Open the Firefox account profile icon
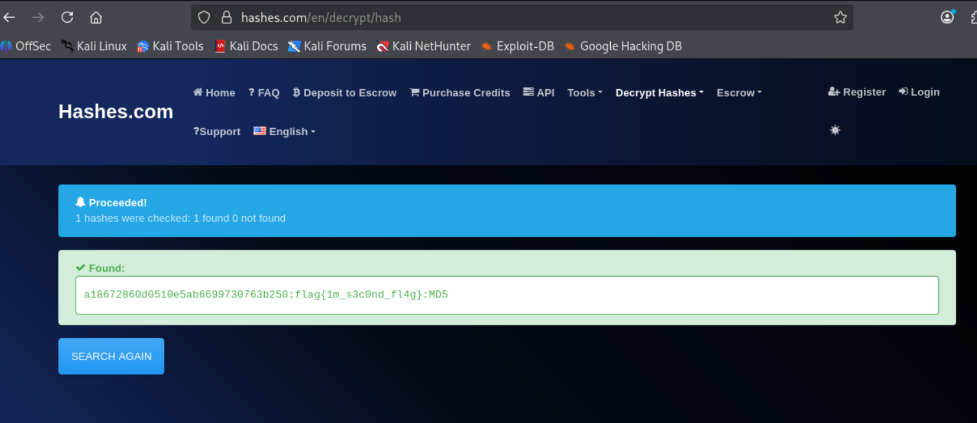 tap(948, 17)
